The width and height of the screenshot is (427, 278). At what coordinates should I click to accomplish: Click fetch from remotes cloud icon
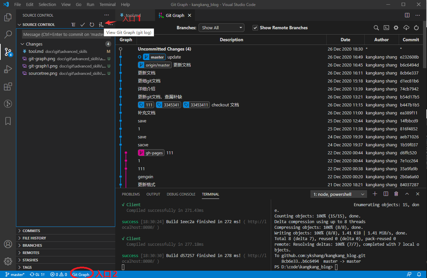[406, 28]
